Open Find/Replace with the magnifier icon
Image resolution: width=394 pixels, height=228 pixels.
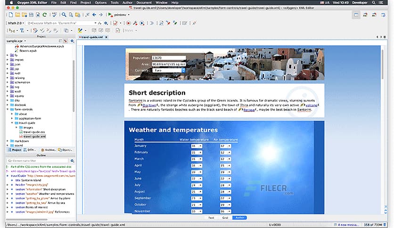pyautogui.click(x=64, y=15)
